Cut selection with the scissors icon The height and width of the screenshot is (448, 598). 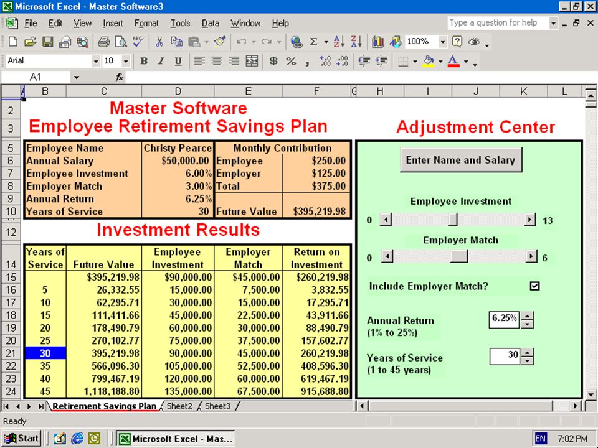159,42
